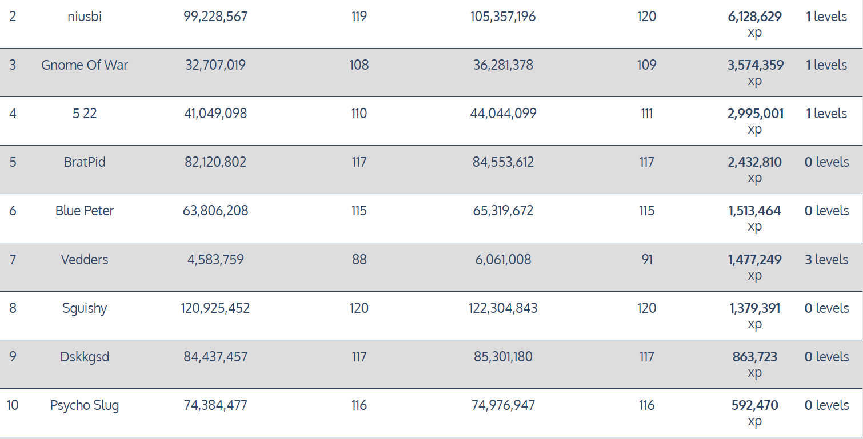Click the Dskkgsd player name
Viewport: 863px width, 439px height.
[85, 357]
